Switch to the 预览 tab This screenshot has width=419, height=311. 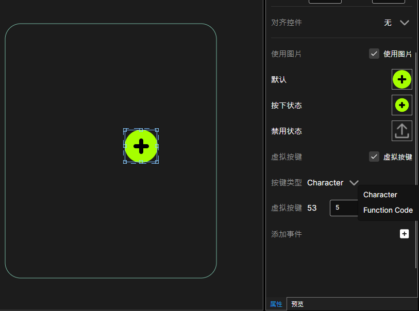[297, 304]
